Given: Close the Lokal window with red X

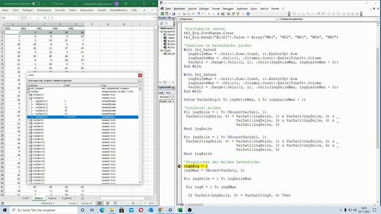Looking at the screenshot, I should coord(140,75).
